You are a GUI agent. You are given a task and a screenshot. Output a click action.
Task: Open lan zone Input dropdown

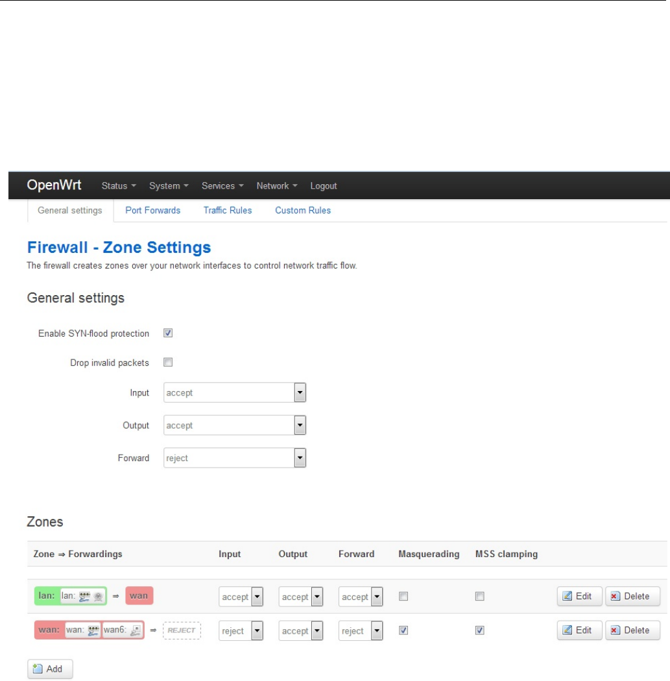point(241,596)
